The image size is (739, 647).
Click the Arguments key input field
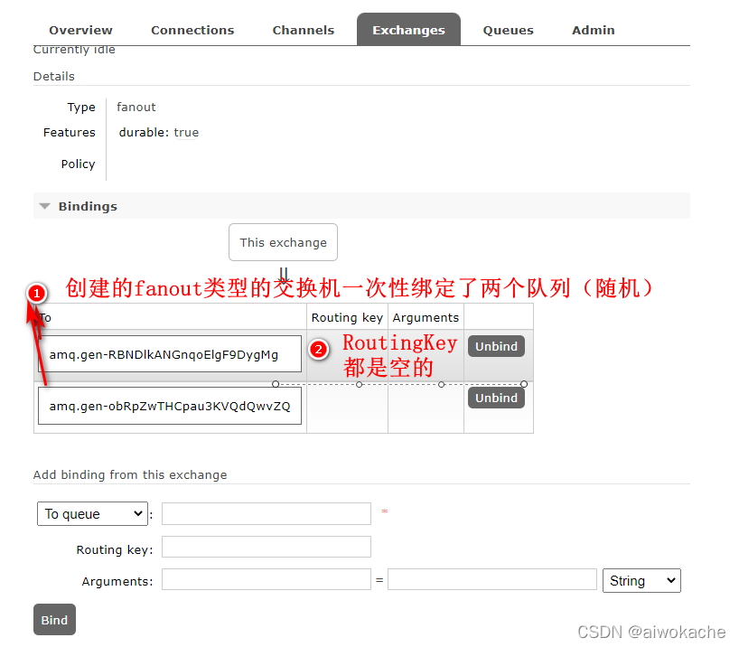tap(267, 579)
